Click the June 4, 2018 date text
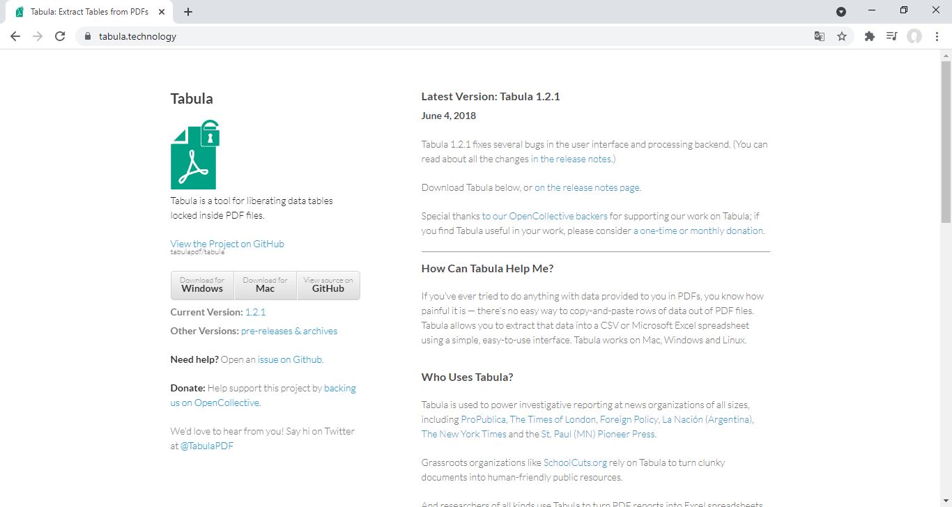The height and width of the screenshot is (507, 952). (449, 116)
